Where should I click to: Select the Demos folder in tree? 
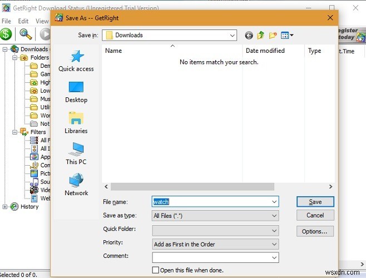(40, 66)
